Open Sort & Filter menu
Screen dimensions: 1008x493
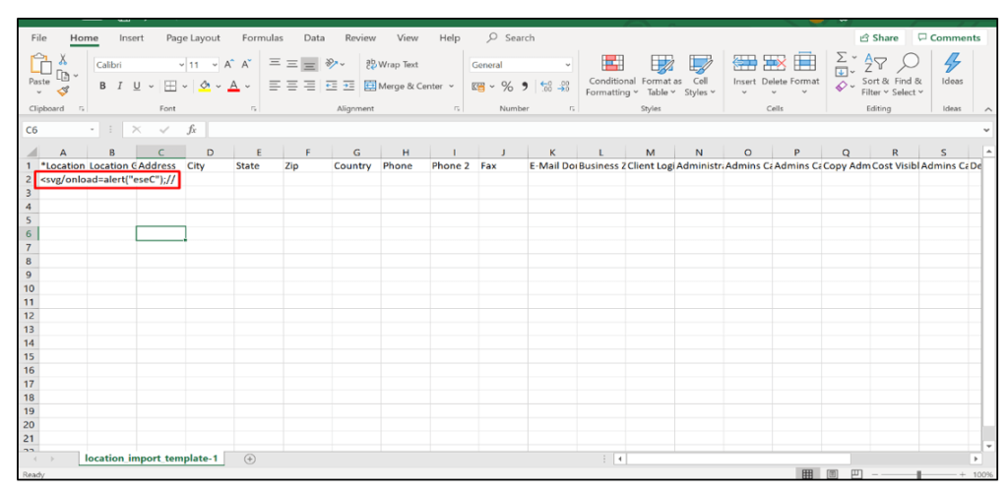[875, 75]
